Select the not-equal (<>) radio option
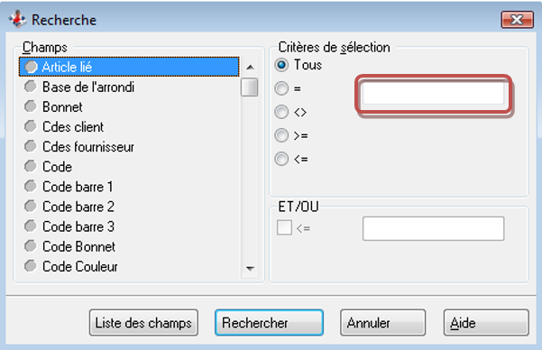542x350 pixels. click(x=281, y=112)
